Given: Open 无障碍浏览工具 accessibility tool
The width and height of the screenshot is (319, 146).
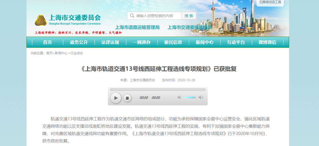Looking at the screenshot, I should click(x=270, y=2).
